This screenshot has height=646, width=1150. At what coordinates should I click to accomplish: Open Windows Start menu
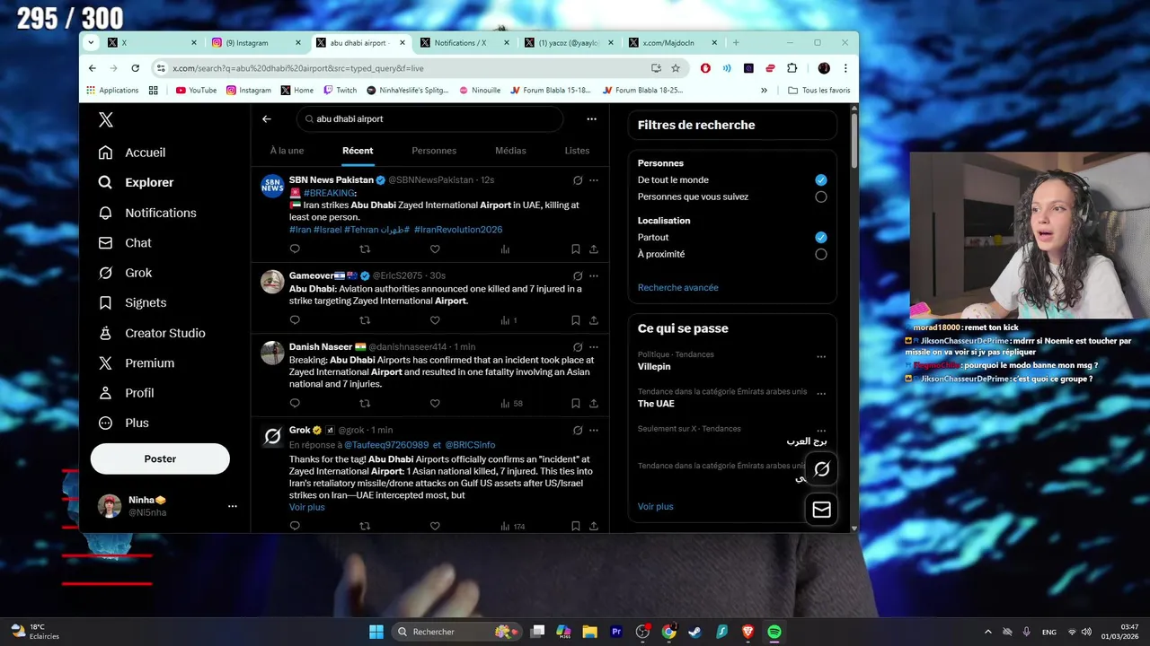coord(376,632)
